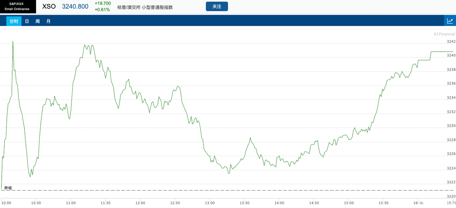Click the 15:00 time axis label

click(x=349, y=203)
